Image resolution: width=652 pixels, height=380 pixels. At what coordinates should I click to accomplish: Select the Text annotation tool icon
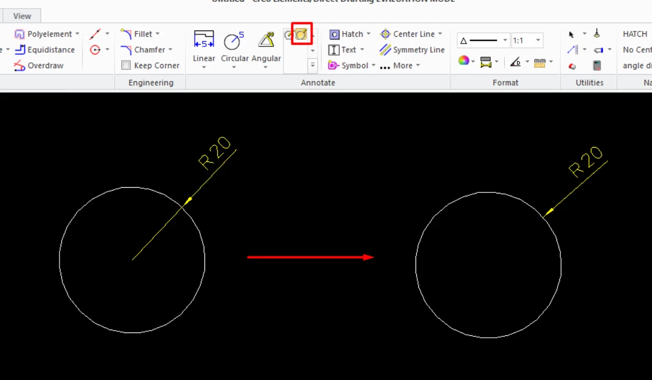pos(334,50)
